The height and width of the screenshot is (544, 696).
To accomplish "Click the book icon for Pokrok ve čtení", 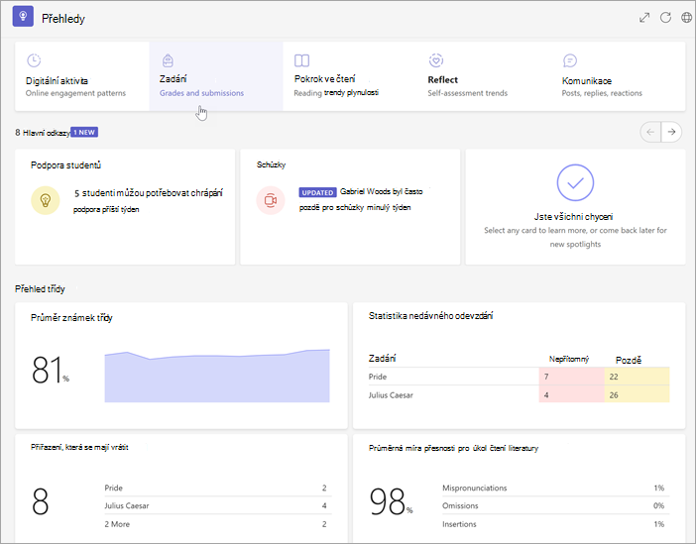I will coord(301,60).
